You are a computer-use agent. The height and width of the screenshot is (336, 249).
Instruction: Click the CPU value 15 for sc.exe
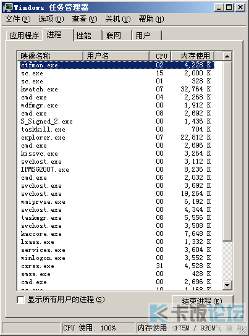coord(159,73)
